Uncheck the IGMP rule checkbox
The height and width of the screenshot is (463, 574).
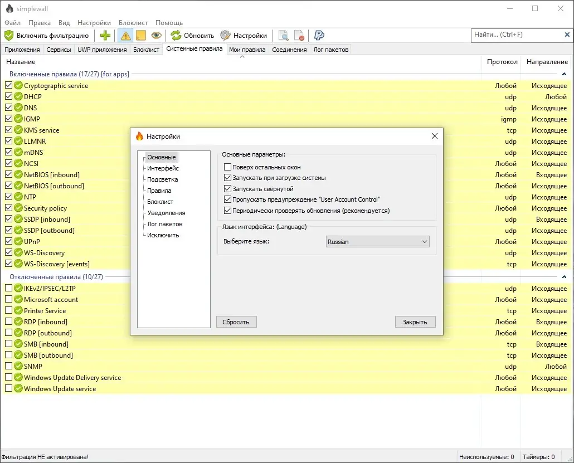(8, 119)
